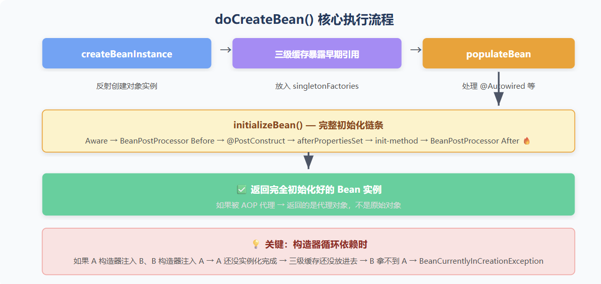The image size is (601, 284).
Task: Click the blue createBeanInstance box
Action: [126, 53]
